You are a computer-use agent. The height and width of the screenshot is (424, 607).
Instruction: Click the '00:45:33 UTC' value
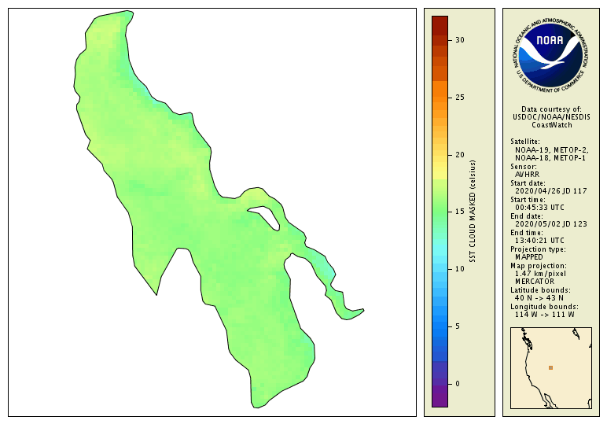539,208
